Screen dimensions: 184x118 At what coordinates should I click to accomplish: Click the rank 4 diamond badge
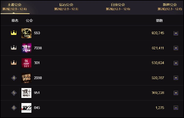coord(14,78)
